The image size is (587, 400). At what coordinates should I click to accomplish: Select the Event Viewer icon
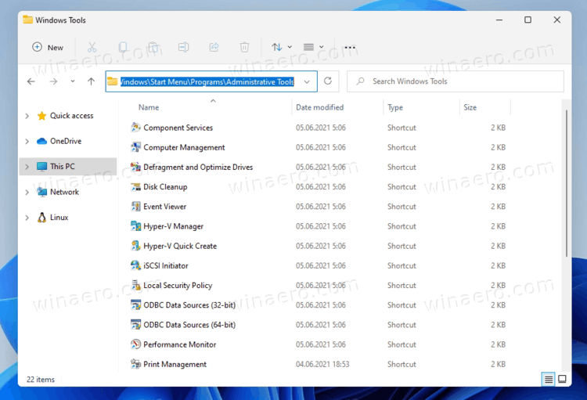click(x=135, y=207)
